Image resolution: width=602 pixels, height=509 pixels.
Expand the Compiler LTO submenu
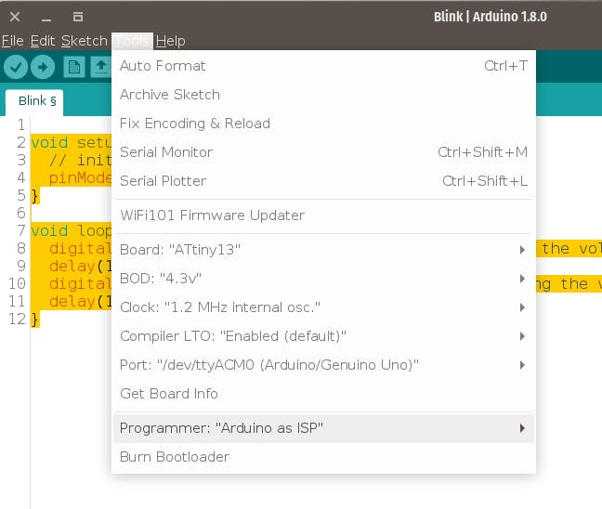tap(323, 336)
